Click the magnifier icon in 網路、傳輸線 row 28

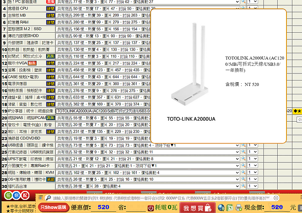[243, 172]
